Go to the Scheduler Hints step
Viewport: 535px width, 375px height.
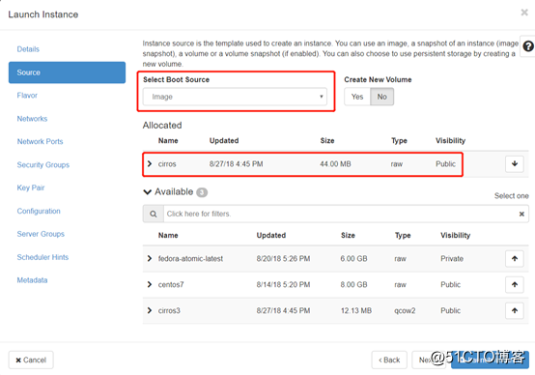point(42,257)
